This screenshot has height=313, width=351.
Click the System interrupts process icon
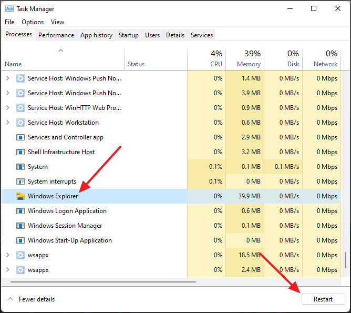pyautogui.click(x=20, y=181)
